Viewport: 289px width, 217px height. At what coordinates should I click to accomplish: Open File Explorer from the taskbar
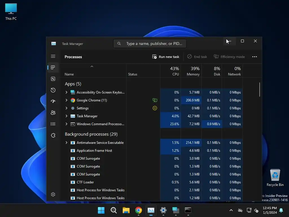point(126,210)
